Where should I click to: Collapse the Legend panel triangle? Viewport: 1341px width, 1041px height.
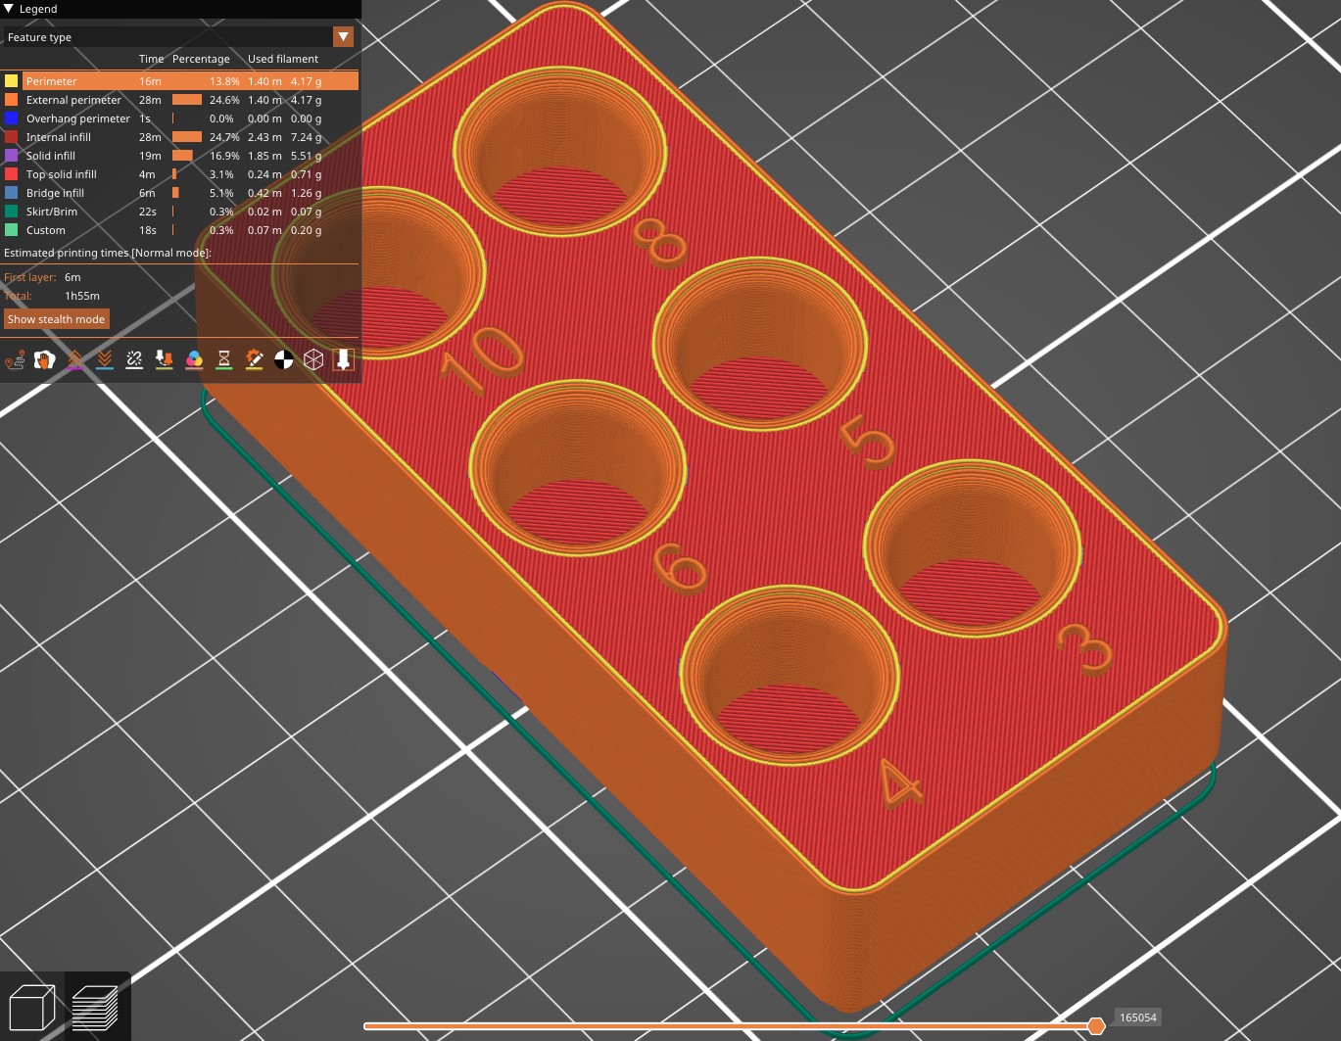[x=9, y=9]
